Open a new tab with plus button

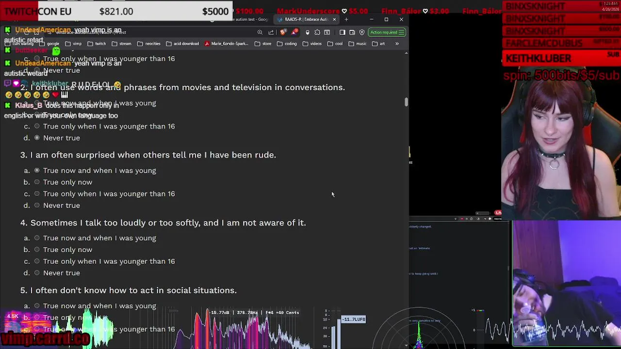tap(346, 19)
